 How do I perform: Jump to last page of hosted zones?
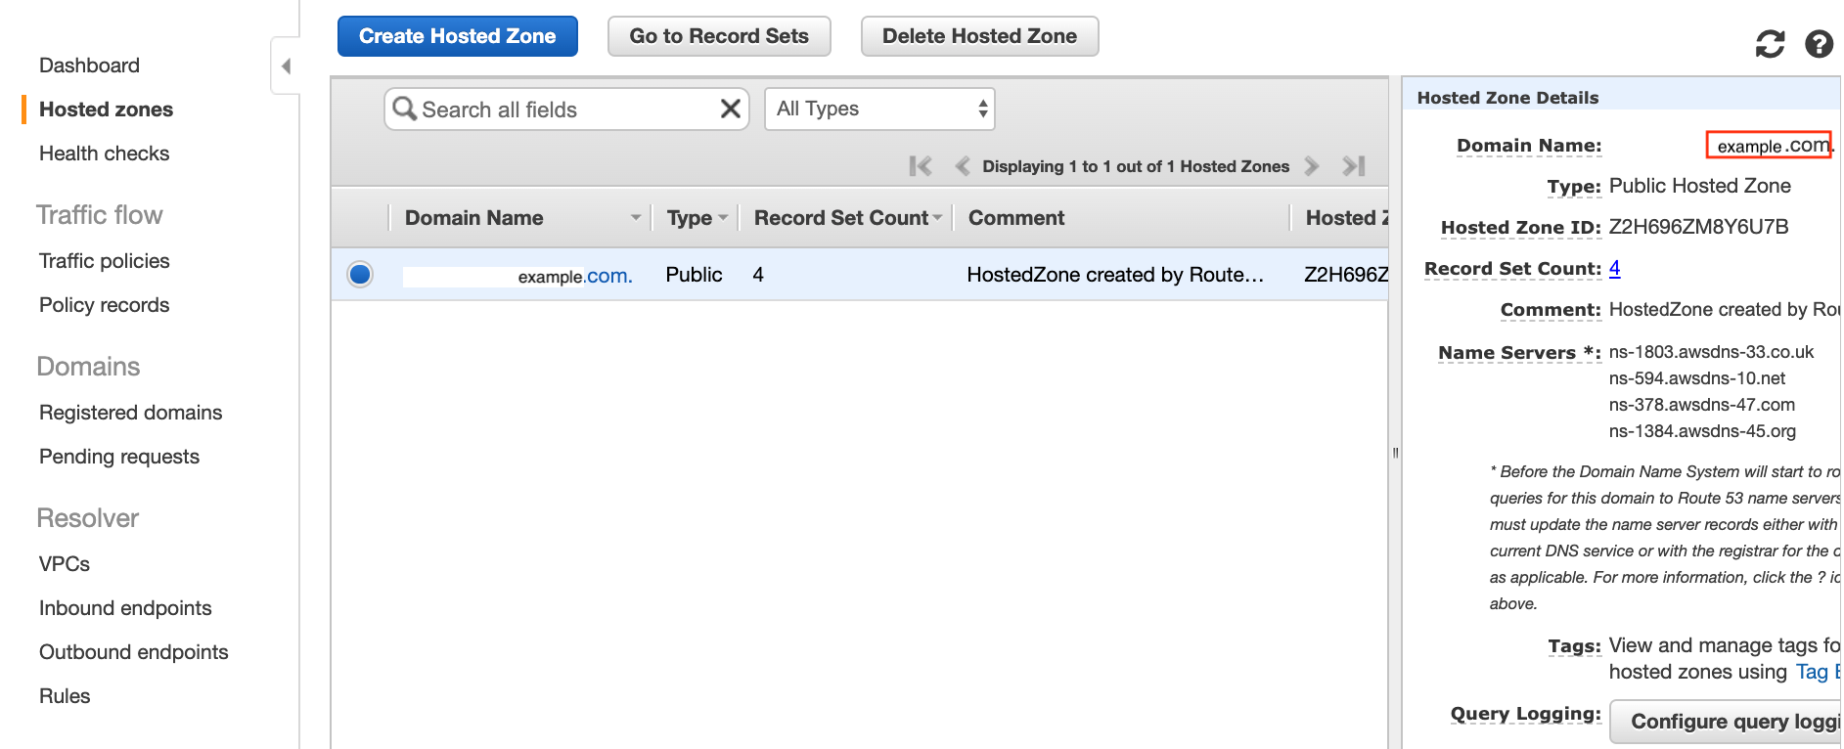[x=1354, y=166]
